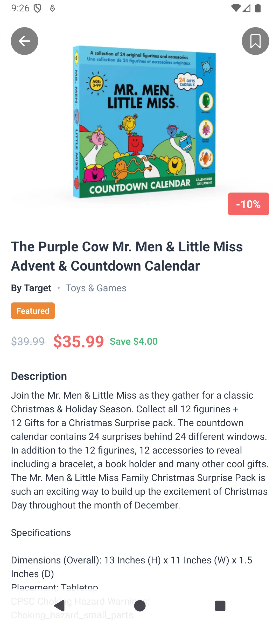280x622 pixels.
Task: Tap the product description paragraph
Action: (x=139, y=450)
